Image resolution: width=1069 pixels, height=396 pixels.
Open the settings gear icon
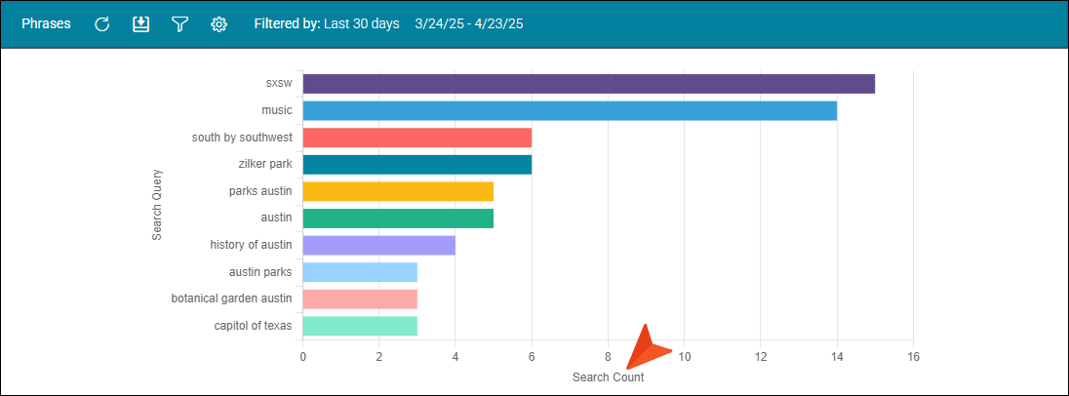218,24
